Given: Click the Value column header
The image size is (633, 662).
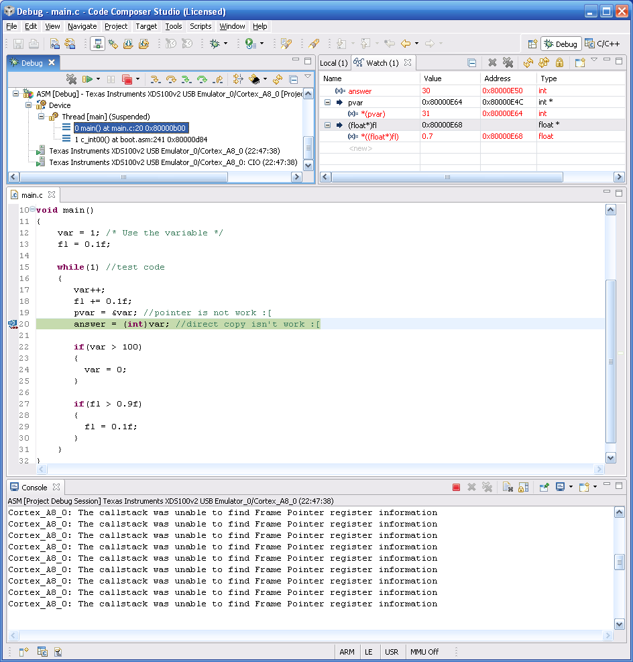Looking at the screenshot, I should tap(449, 78).
